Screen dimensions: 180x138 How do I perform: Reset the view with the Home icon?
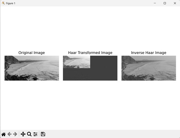pyautogui.click(x=3, y=134)
